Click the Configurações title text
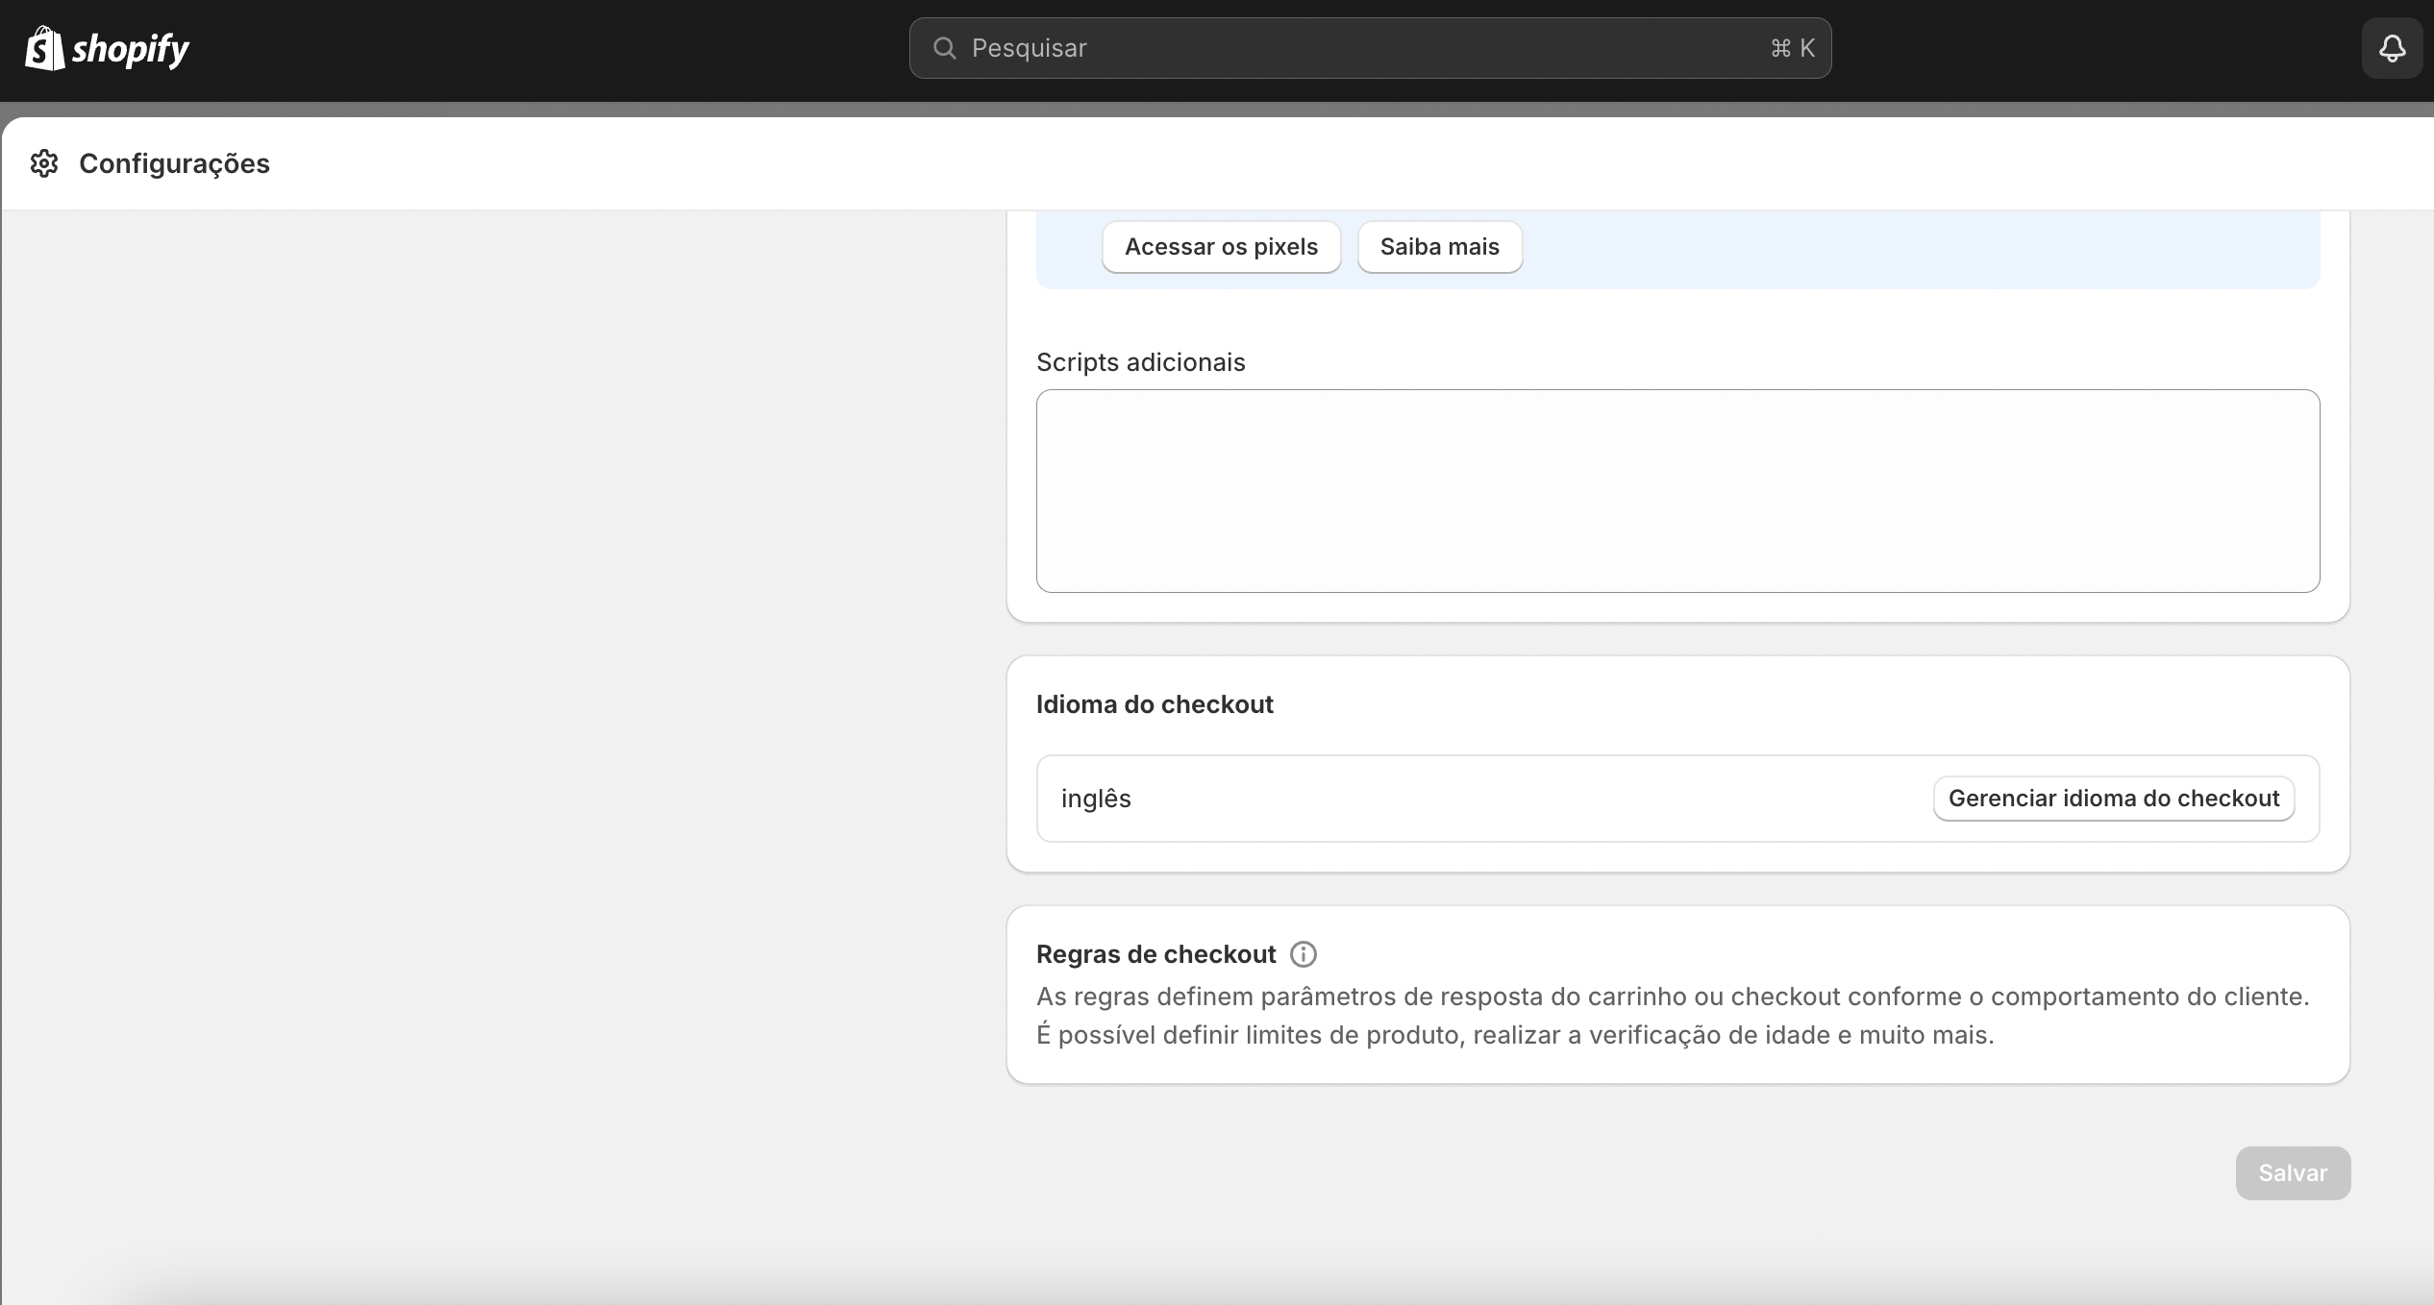2434x1305 pixels. point(174,164)
